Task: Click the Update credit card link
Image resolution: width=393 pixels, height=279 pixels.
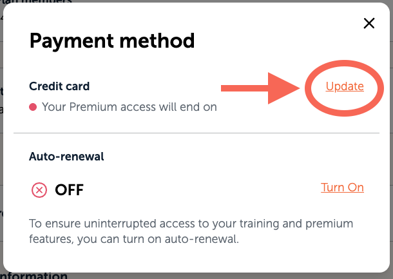Action: [x=345, y=86]
